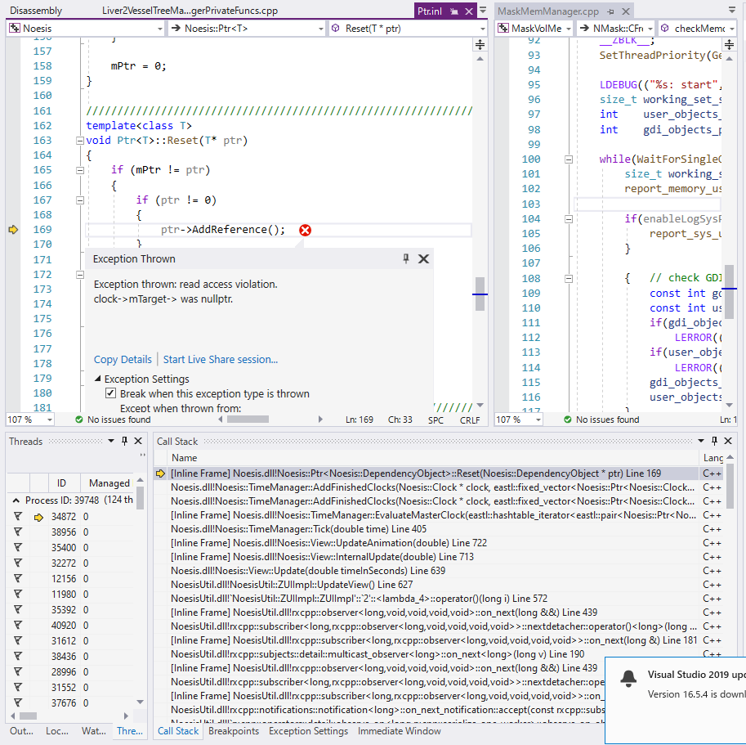Click the No issues found status icon in Ptr.inl
The width and height of the screenshot is (746, 745).
point(79,420)
